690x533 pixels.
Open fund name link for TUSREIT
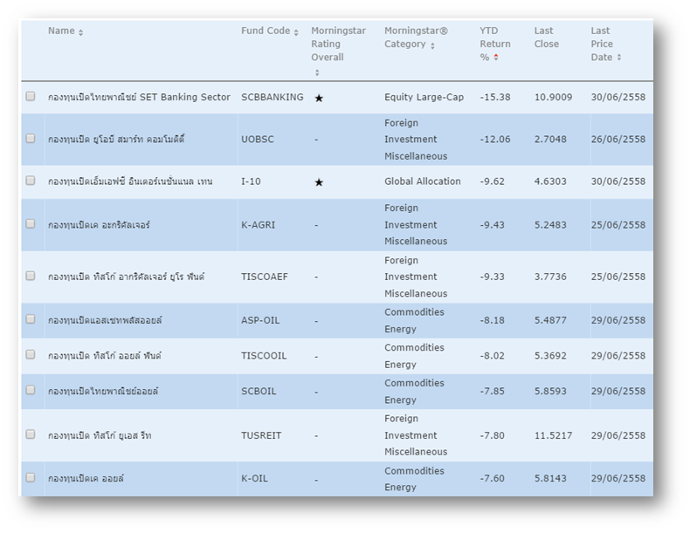click(x=100, y=435)
